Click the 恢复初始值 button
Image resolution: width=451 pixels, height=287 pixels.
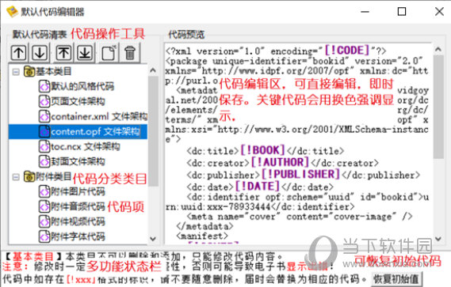tap(396, 278)
